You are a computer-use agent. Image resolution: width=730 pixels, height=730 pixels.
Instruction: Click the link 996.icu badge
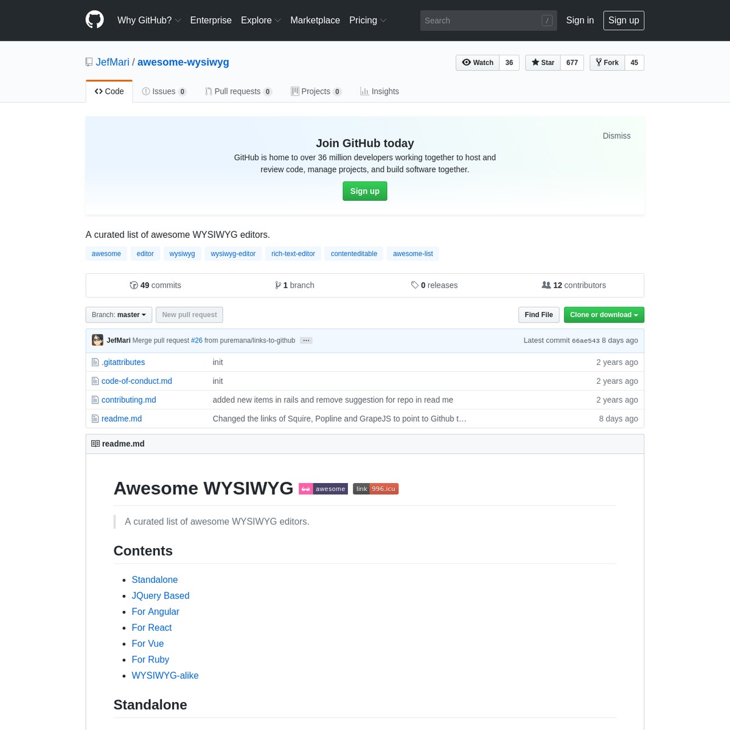click(x=375, y=488)
